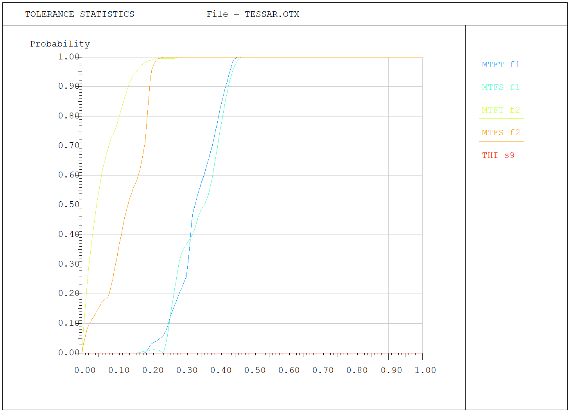Click the 0.60 label on the vertical axis
This screenshot has height=412, width=570.
pyautogui.click(x=69, y=175)
